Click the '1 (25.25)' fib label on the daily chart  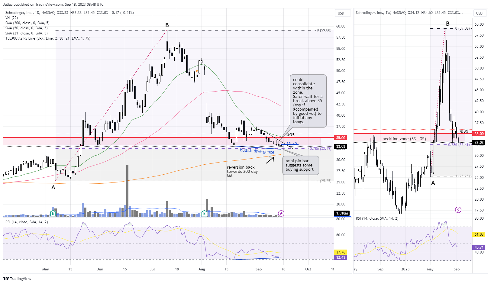[x=324, y=181]
